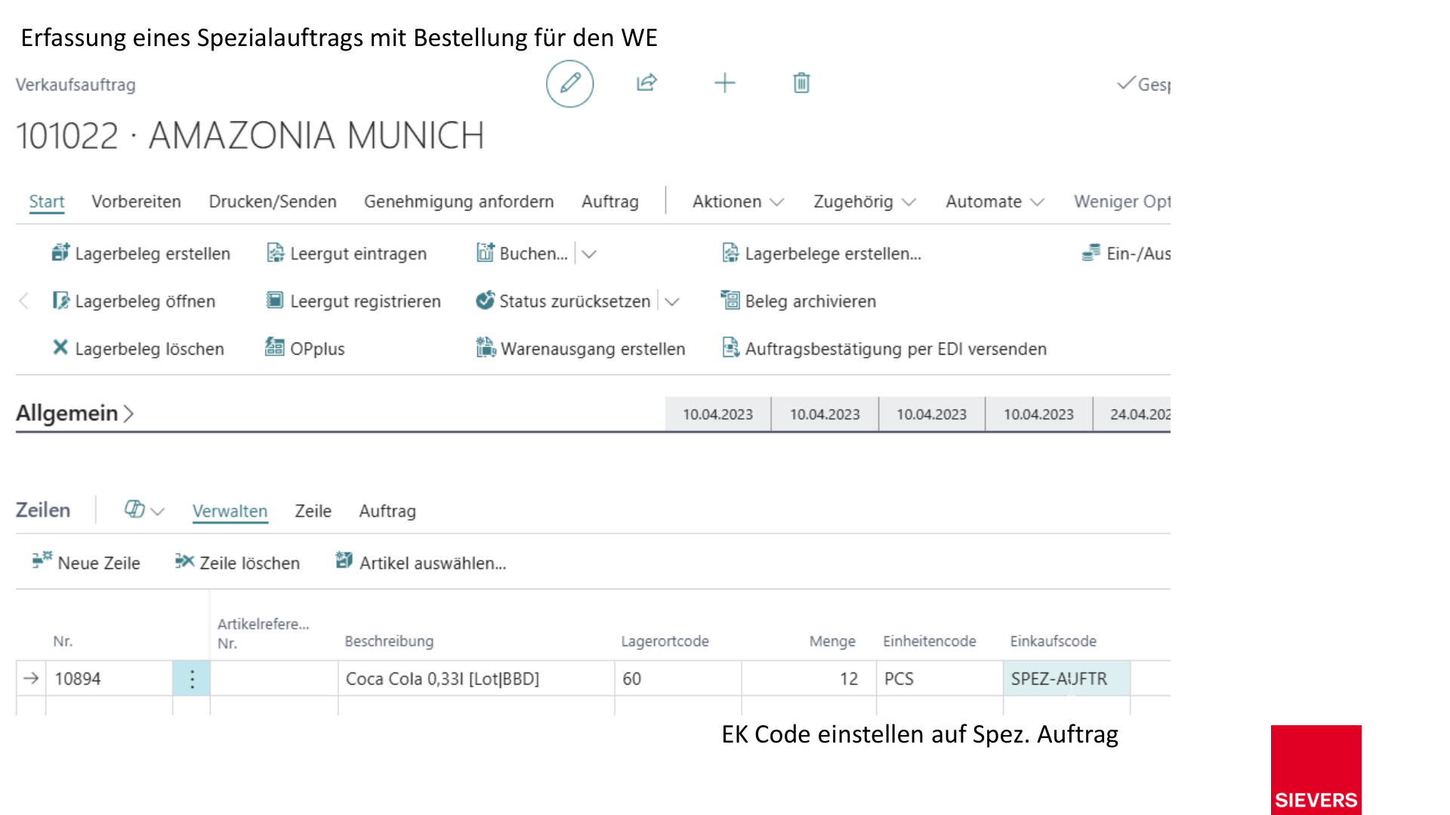
Task: Click the trash delete icon
Action: point(801,83)
